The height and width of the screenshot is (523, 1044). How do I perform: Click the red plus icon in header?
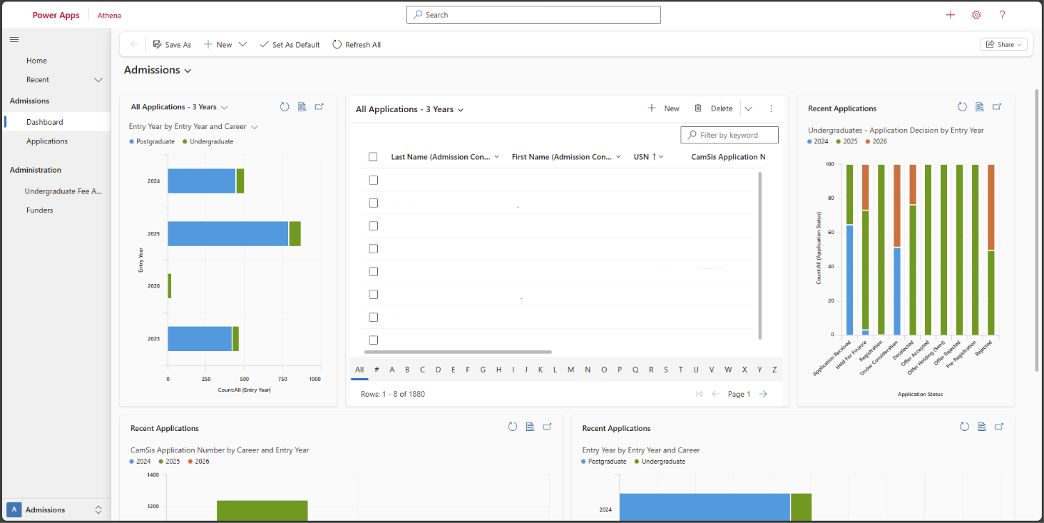(x=950, y=15)
